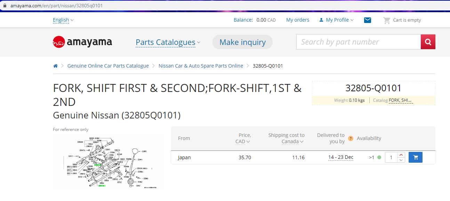This screenshot has height=201, width=450.
Task: Click the home icon in breadcrumb
Action: (x=55, y=66)
